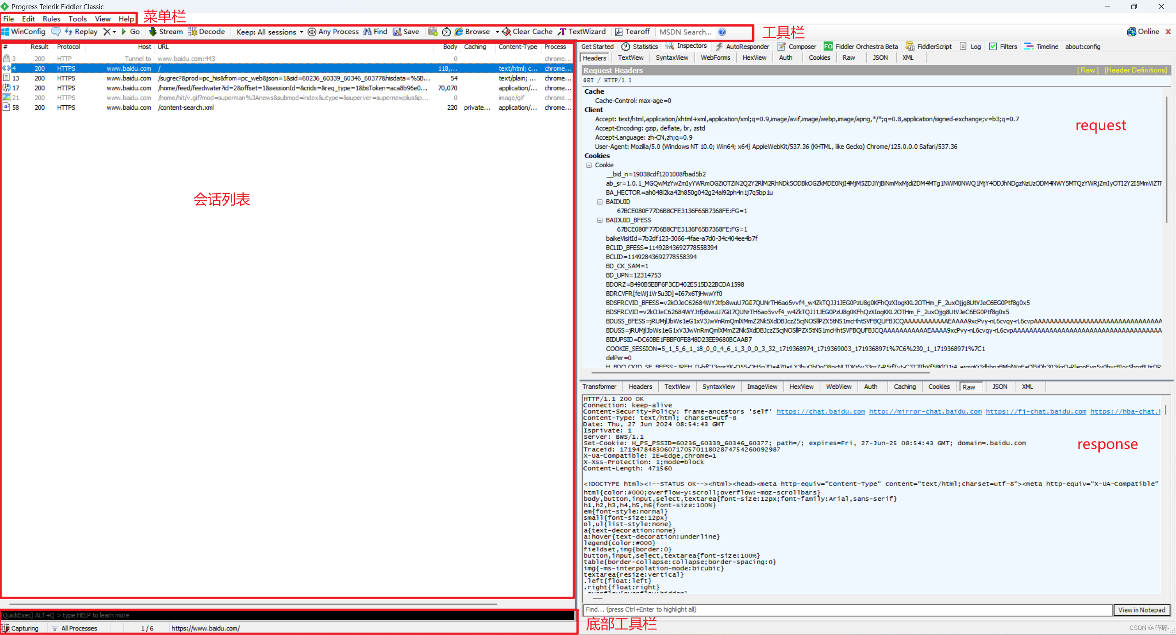The width and height of the screenshot is (1176, 635).
Task: Click the Replay toolbar button
Action: 81,32
